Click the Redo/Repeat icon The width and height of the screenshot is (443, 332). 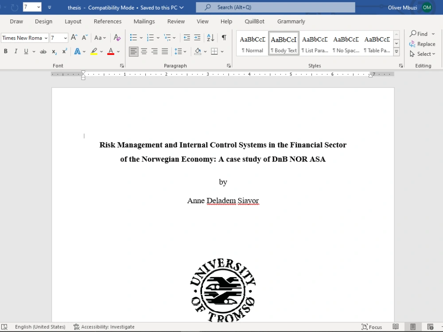[x=15, y=8]
